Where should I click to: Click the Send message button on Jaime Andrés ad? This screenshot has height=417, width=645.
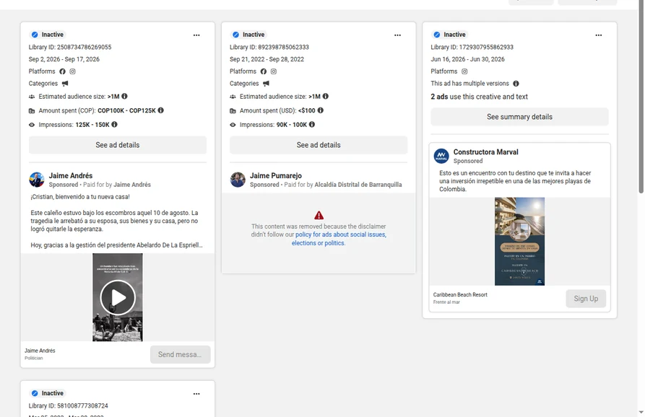tap(180, 354)
